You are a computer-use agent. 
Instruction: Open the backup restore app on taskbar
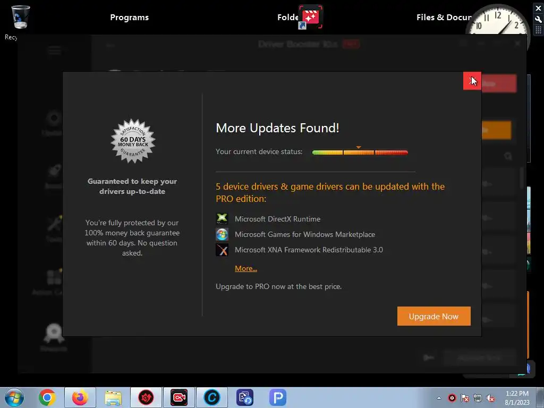click(x=245, y=397)
